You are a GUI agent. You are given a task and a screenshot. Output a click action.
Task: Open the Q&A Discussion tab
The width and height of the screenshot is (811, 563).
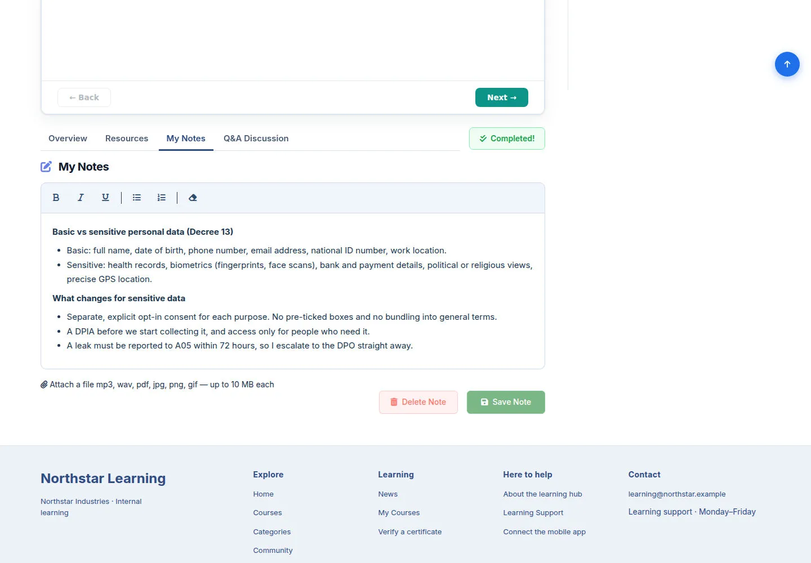(256, 138)
